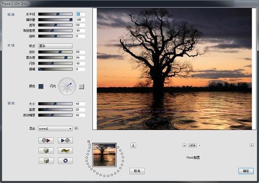Select the first preset circle in the ring
This screenshot has height=183, width=259.
(x=89, y=145)
